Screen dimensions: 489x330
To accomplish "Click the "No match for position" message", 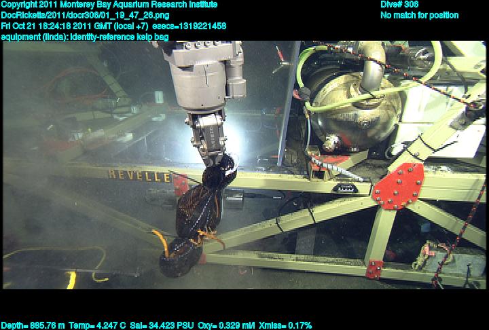I will [x=419, y=15].
